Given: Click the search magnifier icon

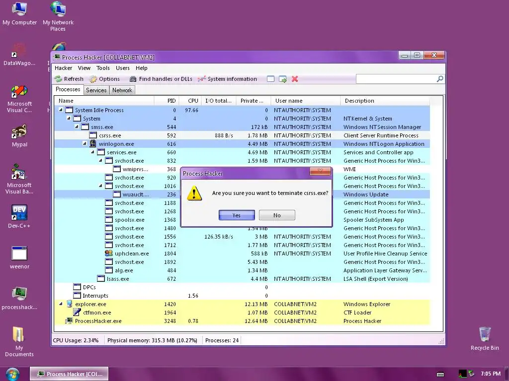Looking at the screenshot, I should click(440, 79).
